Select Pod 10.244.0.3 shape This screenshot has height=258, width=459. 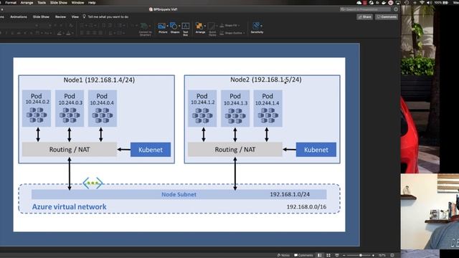coord(70,108)
